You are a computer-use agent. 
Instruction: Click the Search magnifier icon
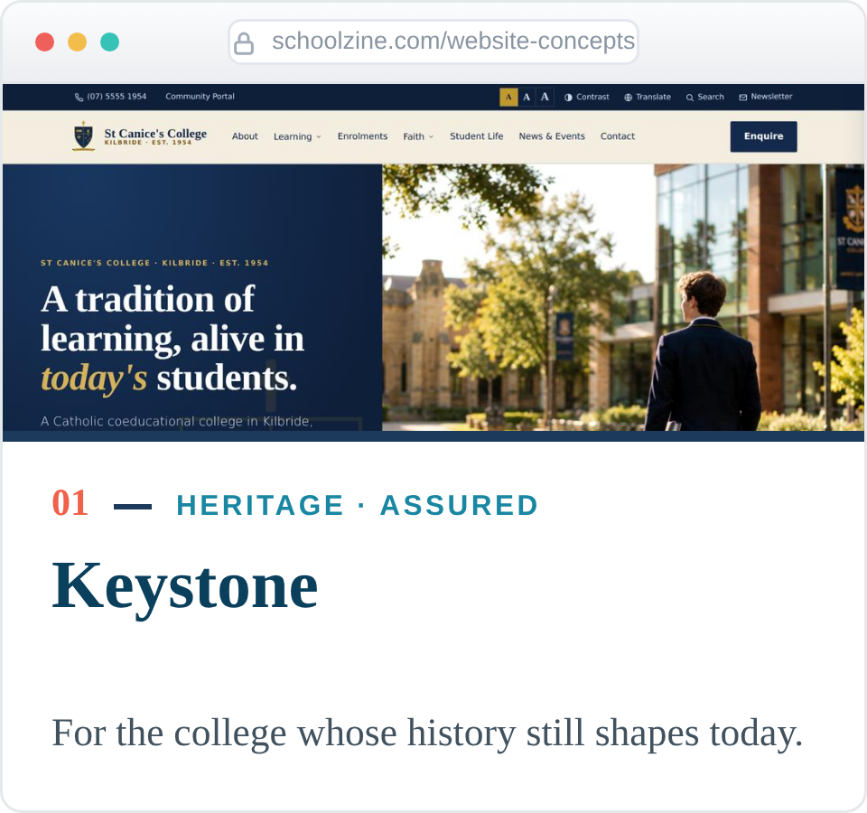coord(689,98)
